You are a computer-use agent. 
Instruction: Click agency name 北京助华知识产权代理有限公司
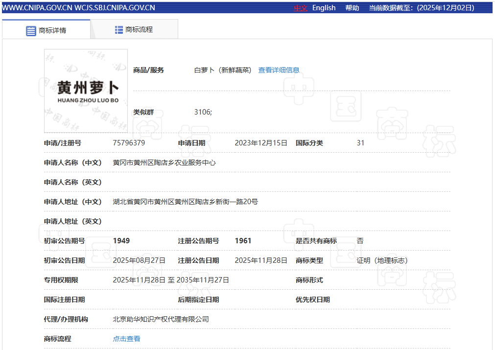[161, 319]
